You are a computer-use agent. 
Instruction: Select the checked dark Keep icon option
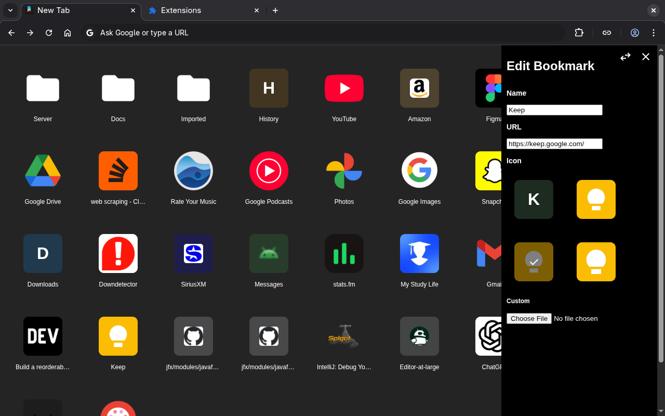[x=534, y=262]
